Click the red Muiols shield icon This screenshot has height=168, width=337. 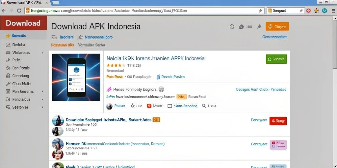click(149, 106)
